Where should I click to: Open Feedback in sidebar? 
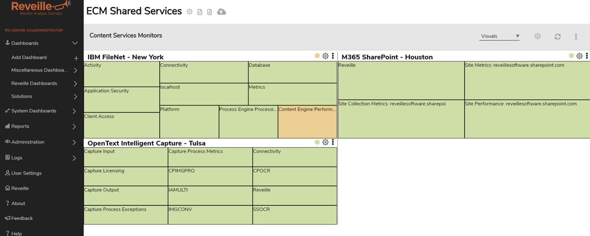pos(19,219)
